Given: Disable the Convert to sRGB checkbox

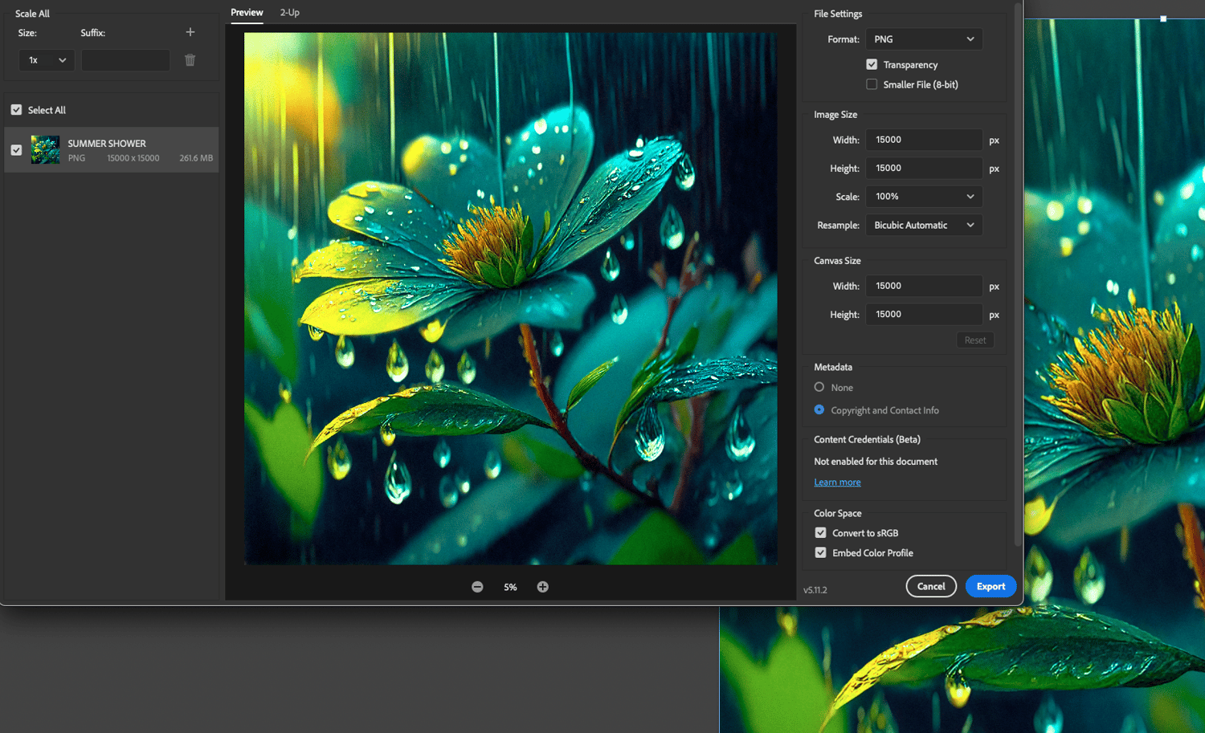Looking at the screenshot, I should click(x=820, y=533).
